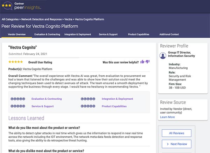Switch to the Evaluation & Contracting tab
Viewport: 210px width, 153px height.
47,35
